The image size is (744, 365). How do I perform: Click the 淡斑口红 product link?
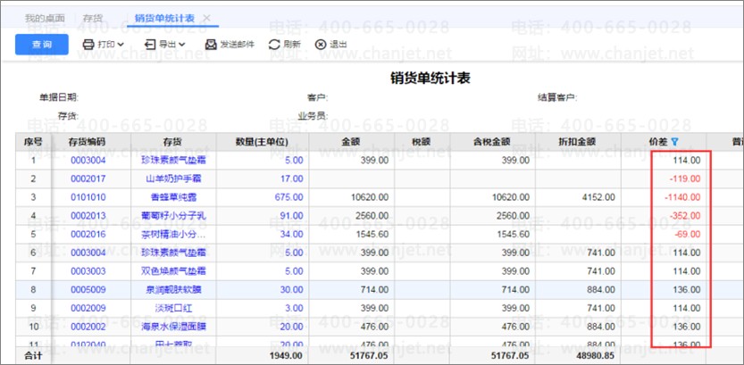point(173,308)
